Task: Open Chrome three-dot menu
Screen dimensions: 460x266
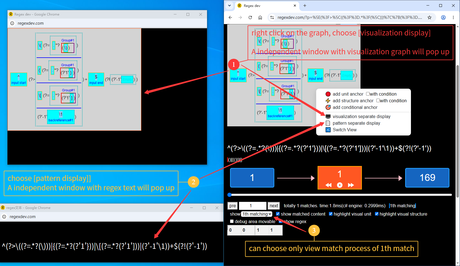Action: tap(453, 17)
